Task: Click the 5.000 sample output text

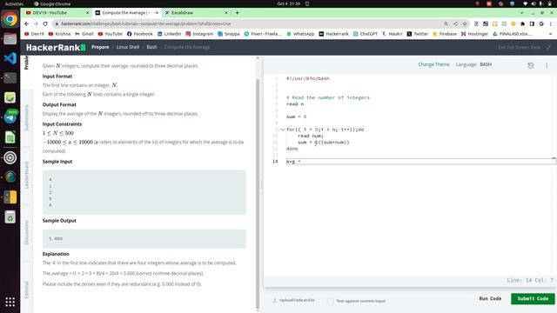Action: [56, 239]
